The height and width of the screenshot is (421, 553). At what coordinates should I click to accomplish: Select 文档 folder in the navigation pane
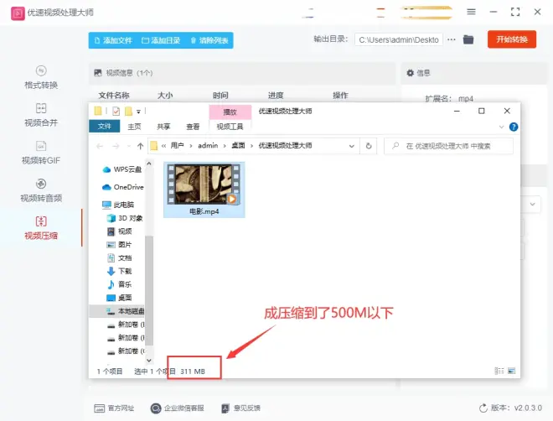[x=119, y=257]
